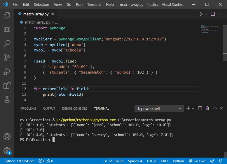The image size is (227, 164).
Task: Open the File menu
Action: [15, 4]
